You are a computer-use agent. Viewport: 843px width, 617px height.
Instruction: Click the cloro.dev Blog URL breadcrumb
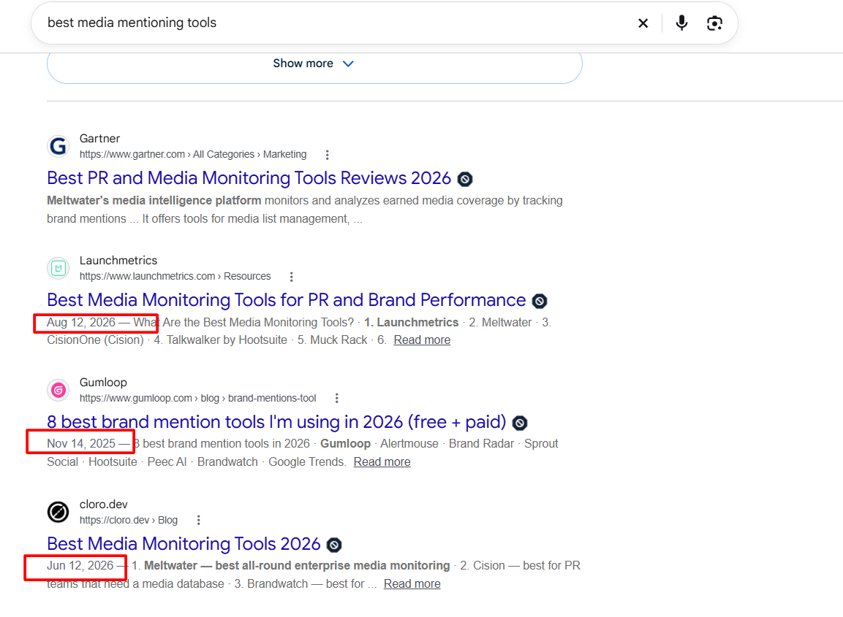[x=129, y=520]
